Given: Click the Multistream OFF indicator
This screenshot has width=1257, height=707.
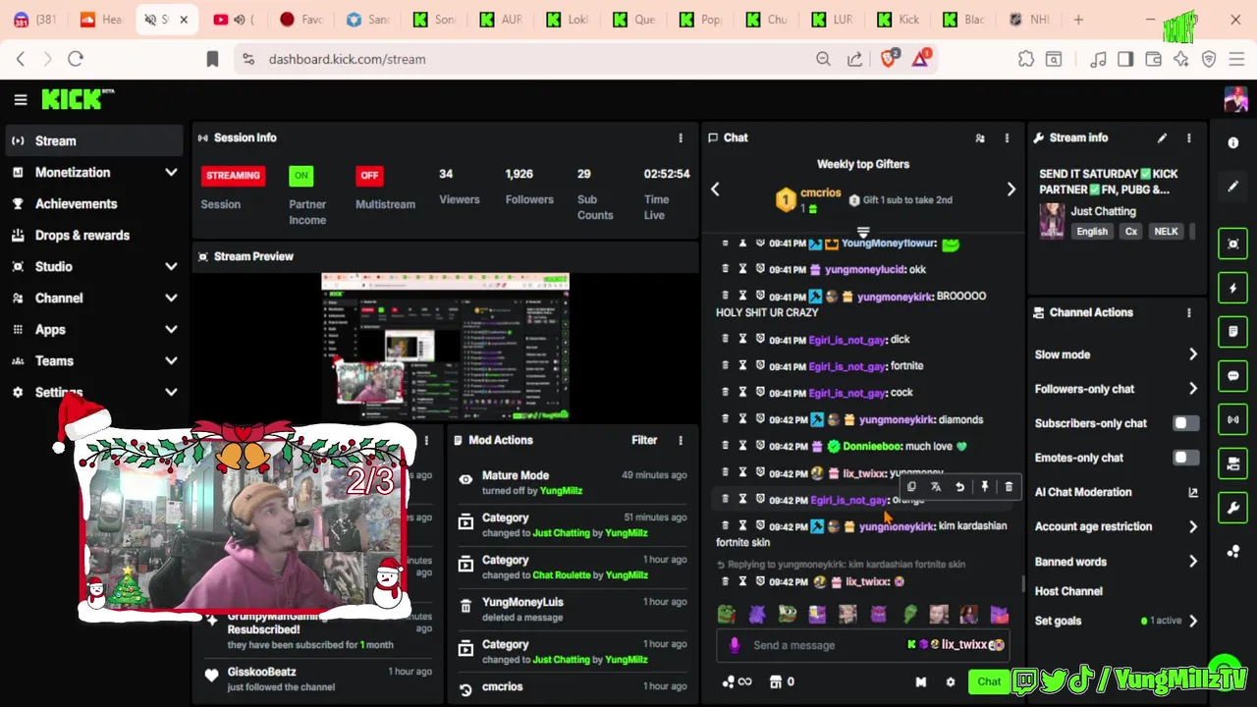Looking at the screenshot, I should point(369,176).
